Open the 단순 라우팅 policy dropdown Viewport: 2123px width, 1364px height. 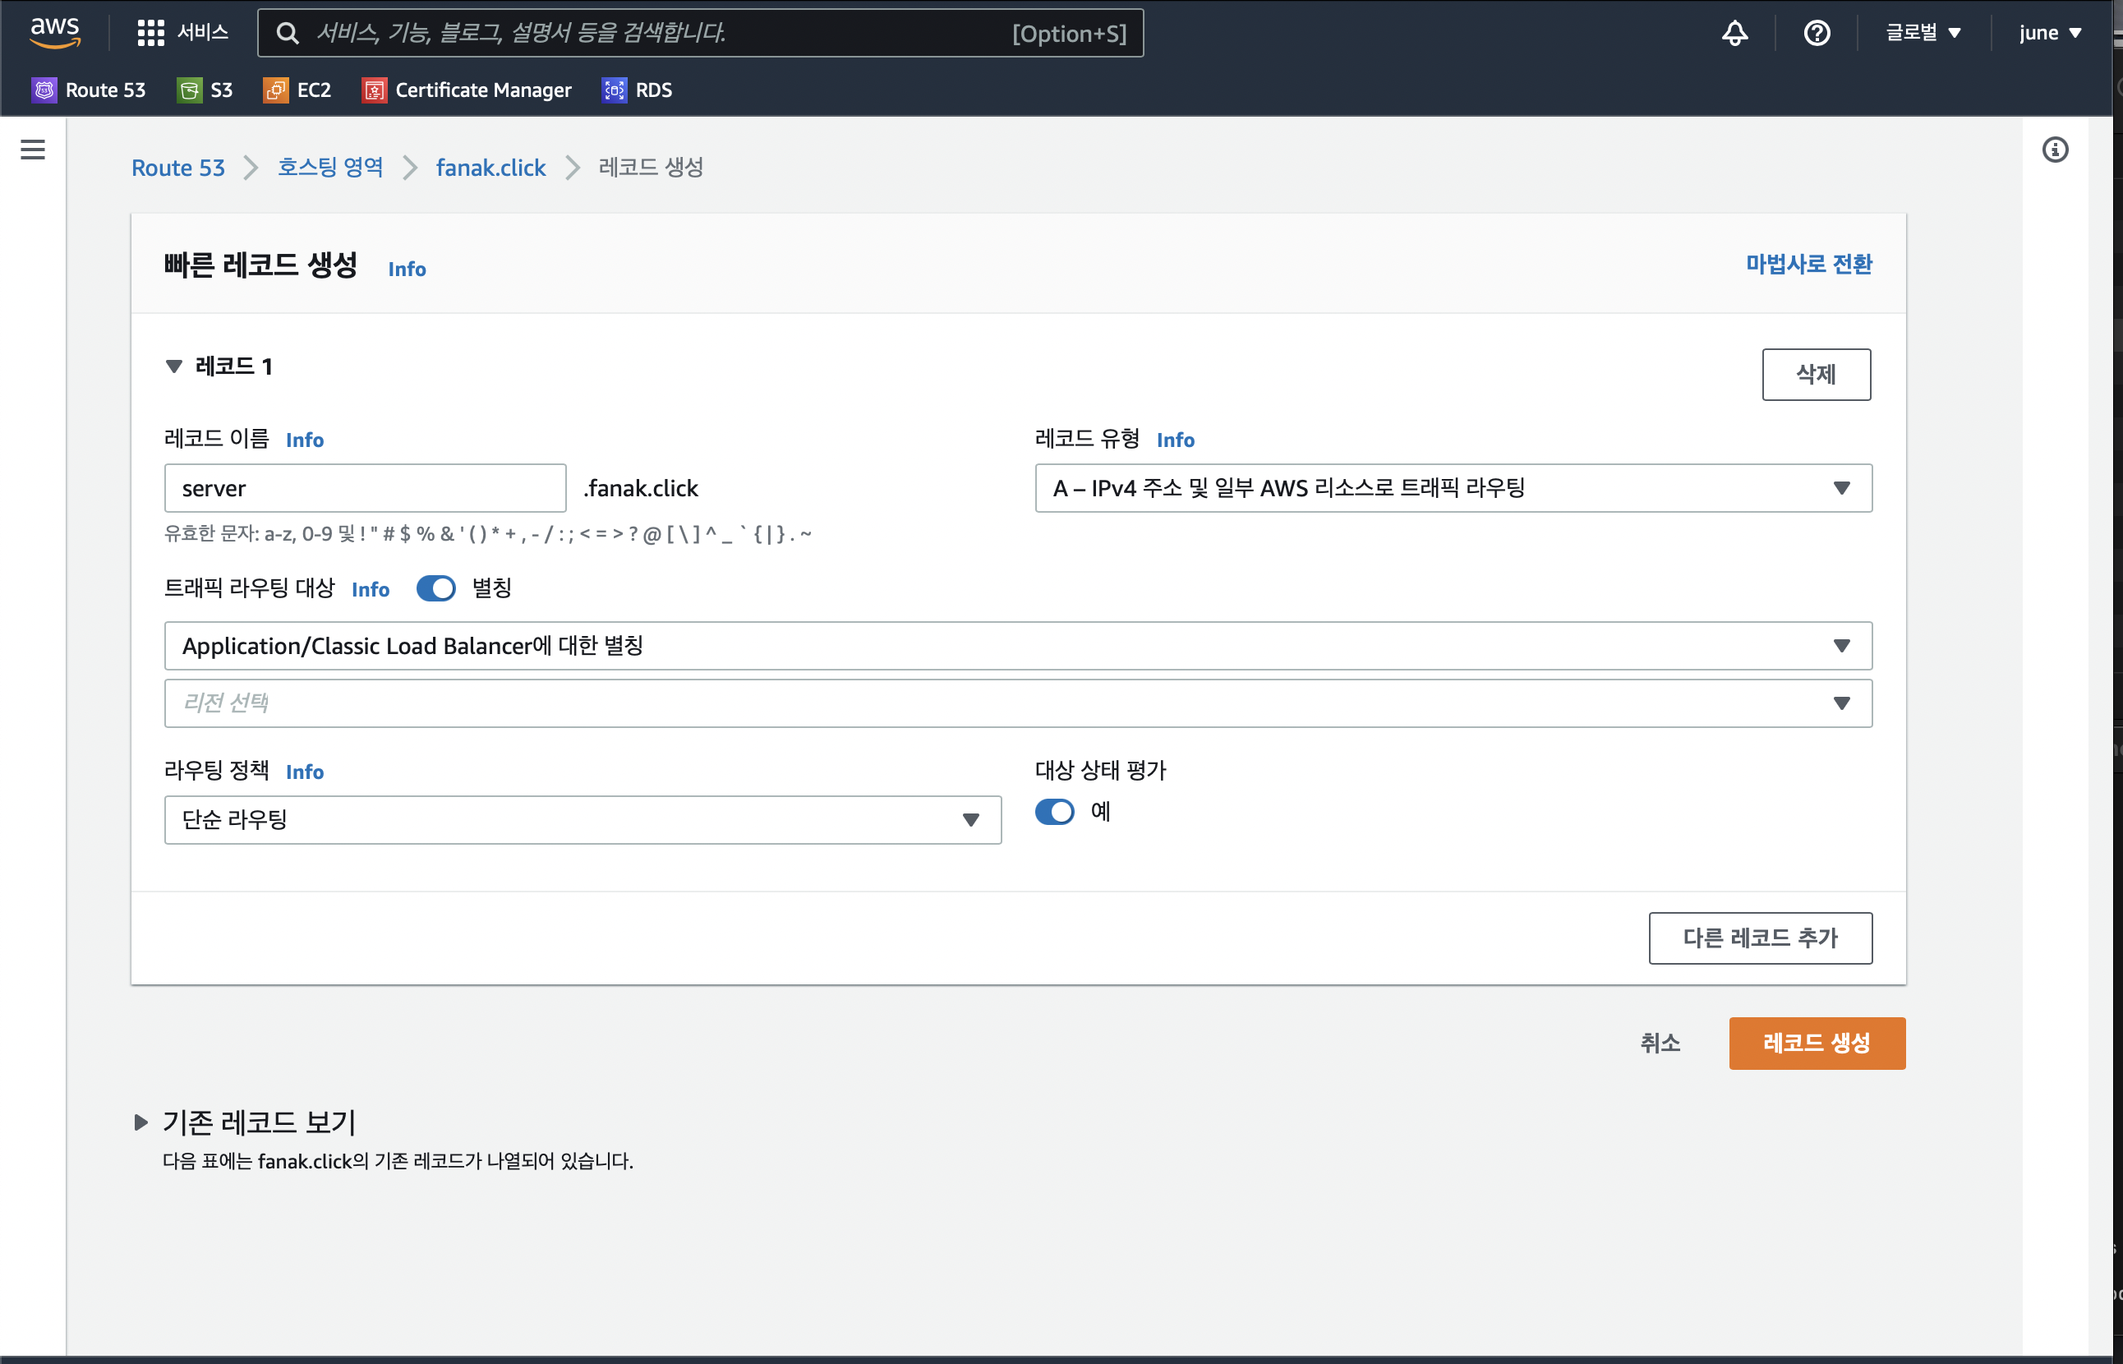[582, 819]
